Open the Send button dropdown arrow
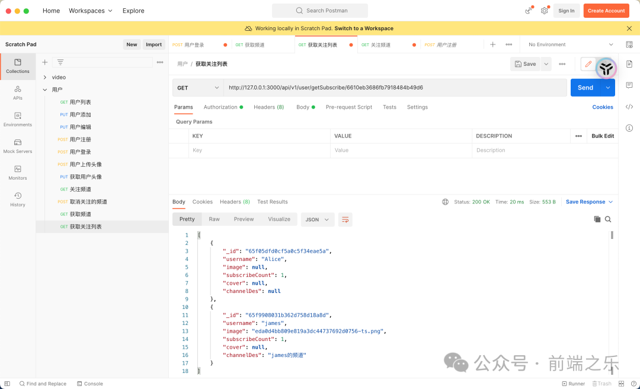The height and width of the screenshot is (389, 640). (608, 87)
